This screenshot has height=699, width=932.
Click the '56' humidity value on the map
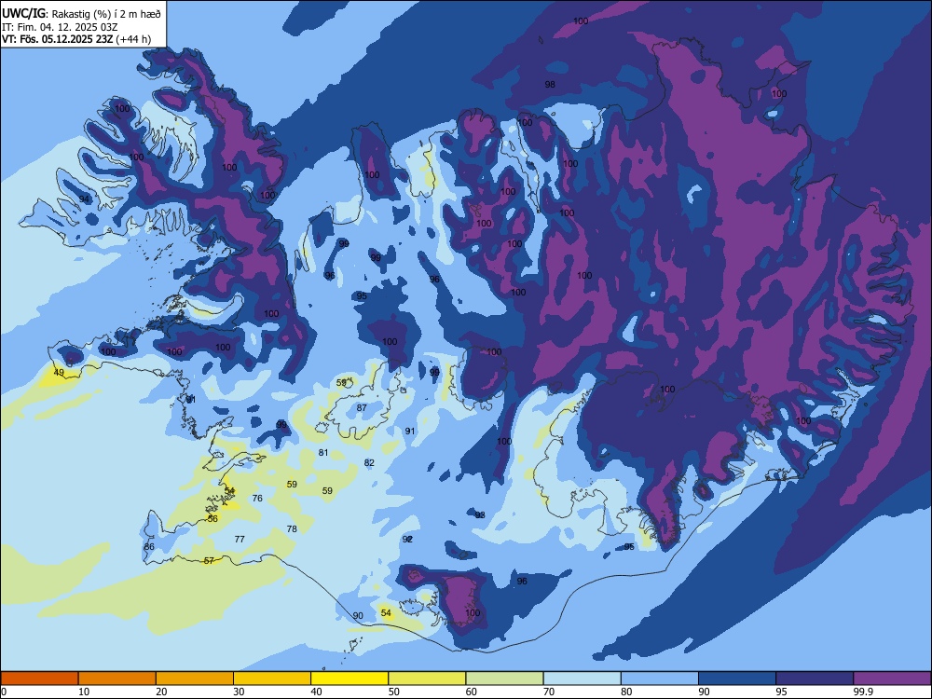(x=212, y=519)
